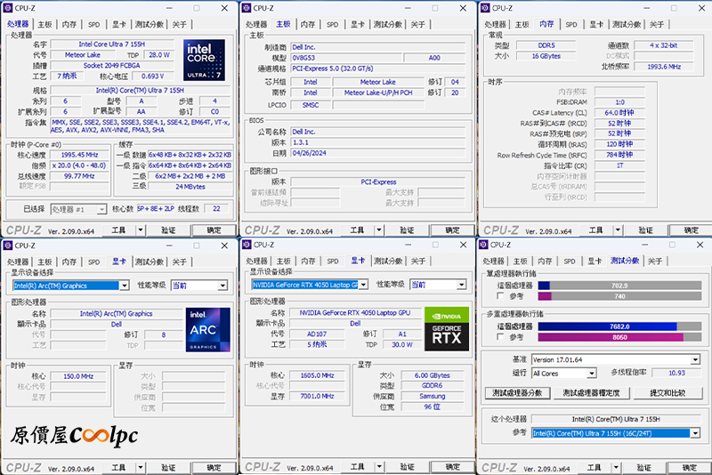
Task: Expand the 工具 arrow in the mainboard window
Action: (x=379, y=230)
